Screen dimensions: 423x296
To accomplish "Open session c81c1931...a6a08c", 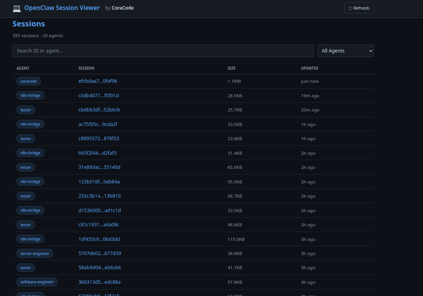I will pyautogui.click(x=99, y=225).
